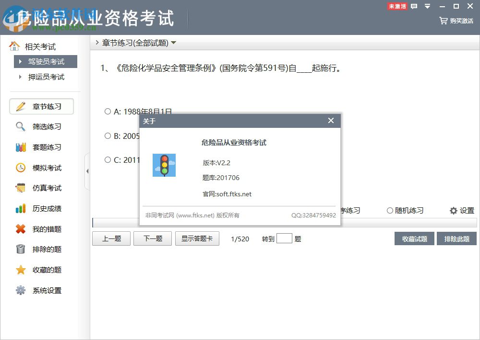Enable 随机练习 practice mode
Image resolution: width=480 pixels, height=340 pixels.
point(390,210)
